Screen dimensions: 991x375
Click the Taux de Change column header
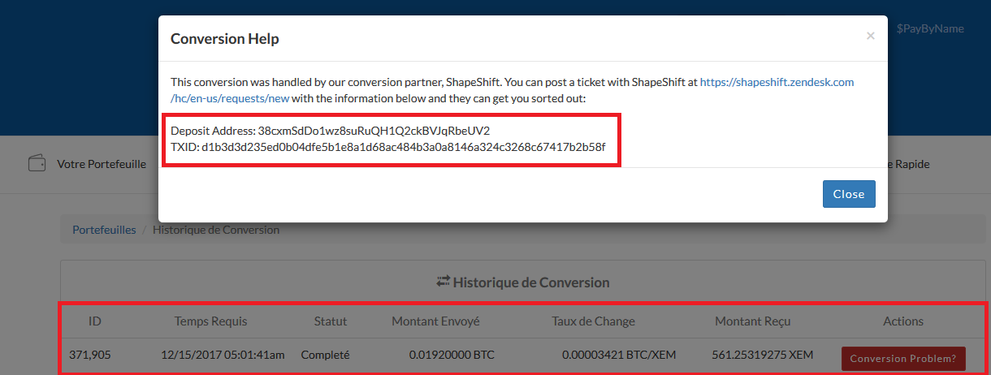click(593, 321)
